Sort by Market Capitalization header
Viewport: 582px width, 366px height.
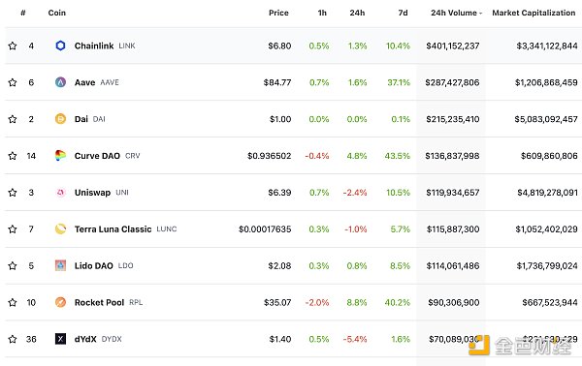click(533, 13)
